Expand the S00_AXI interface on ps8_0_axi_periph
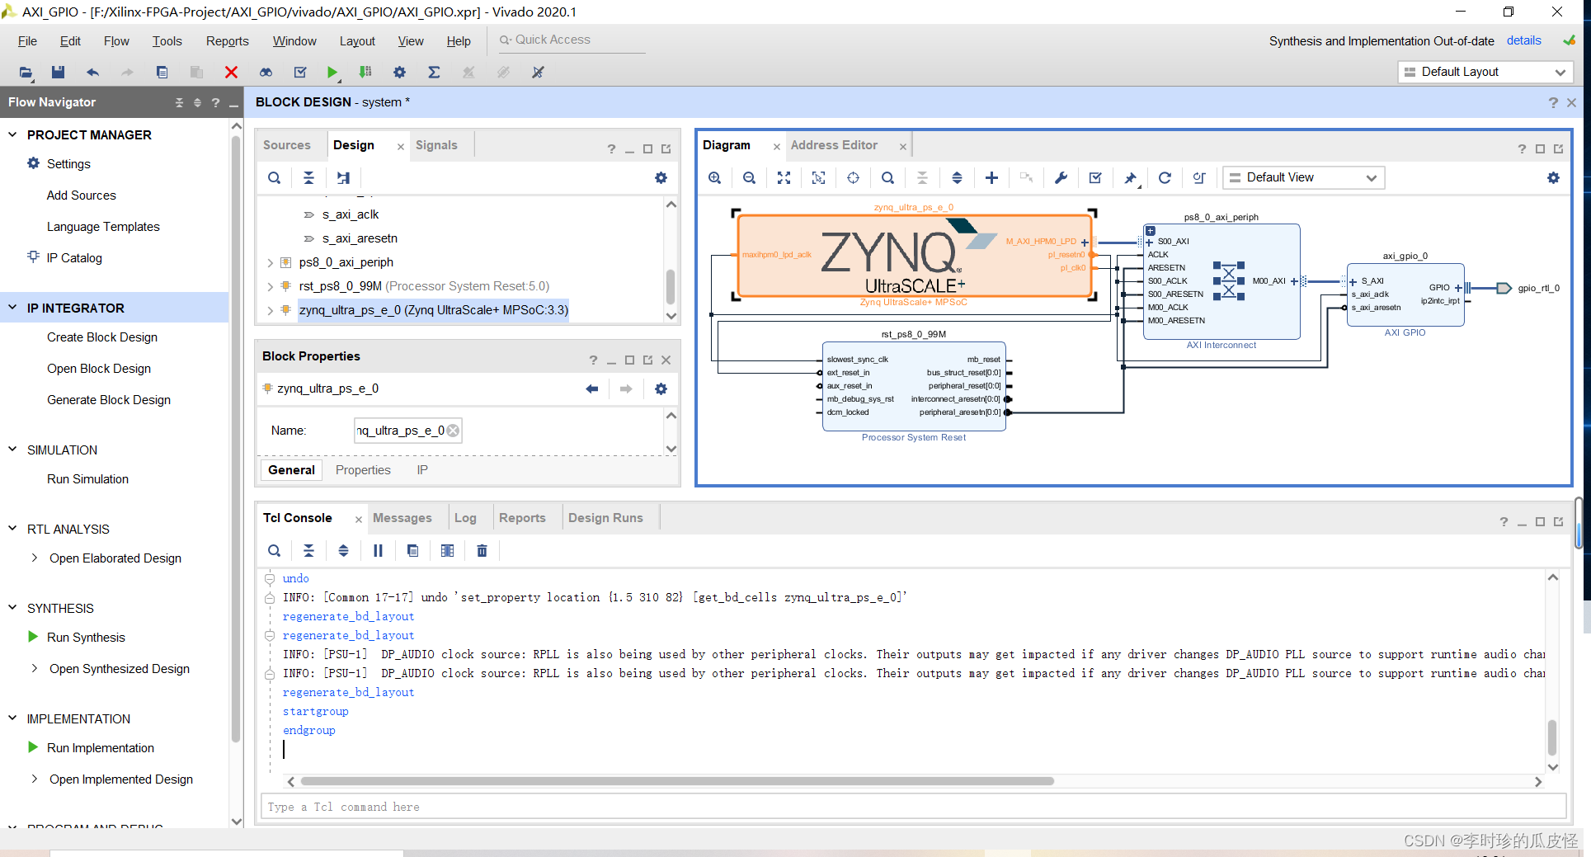The width and height of the screenshot is (1591, 857). point(1150,243)
